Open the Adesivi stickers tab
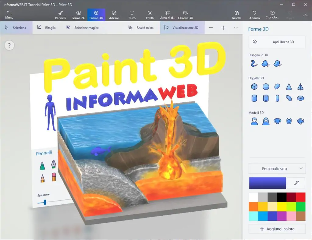 tap(114, 15)
